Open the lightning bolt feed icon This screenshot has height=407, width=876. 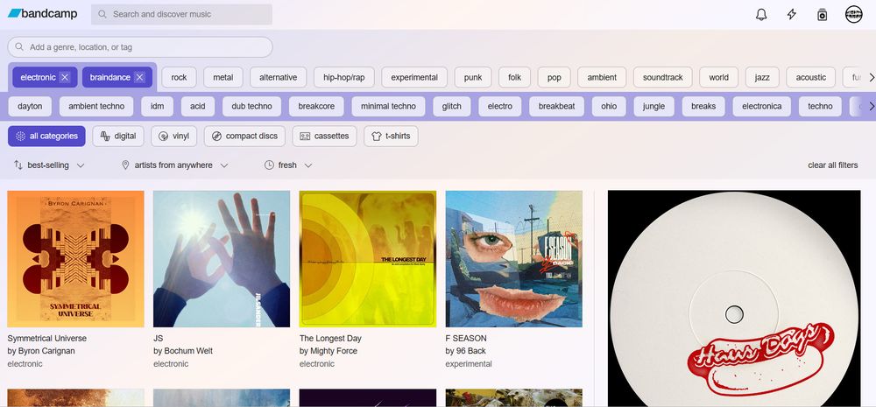792,15
